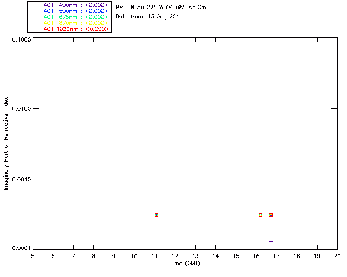Click the AOT 675nm legend entry
Viewport: 347px width, 277px height.
tap(69, 17)
